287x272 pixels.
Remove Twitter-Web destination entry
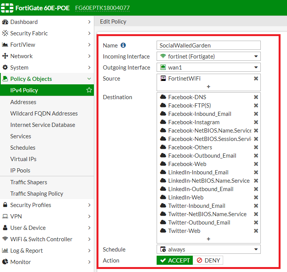(256, 231)
